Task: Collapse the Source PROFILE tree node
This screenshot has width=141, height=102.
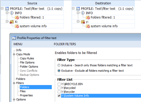Action: coord(2,8)
